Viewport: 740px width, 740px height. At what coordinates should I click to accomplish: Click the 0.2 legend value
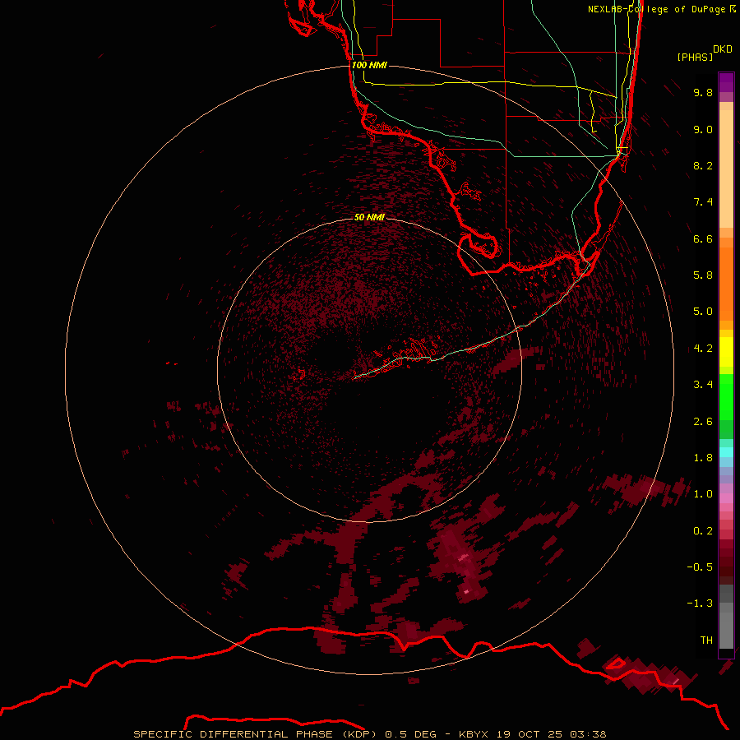point(703,531)
